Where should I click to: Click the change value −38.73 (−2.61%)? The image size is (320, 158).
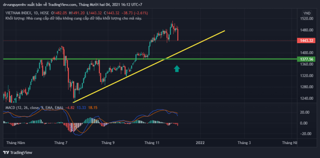click(x=135, y=13)
